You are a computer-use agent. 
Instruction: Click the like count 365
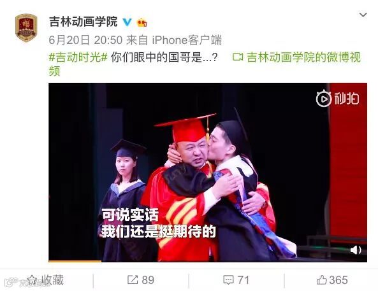338,280
